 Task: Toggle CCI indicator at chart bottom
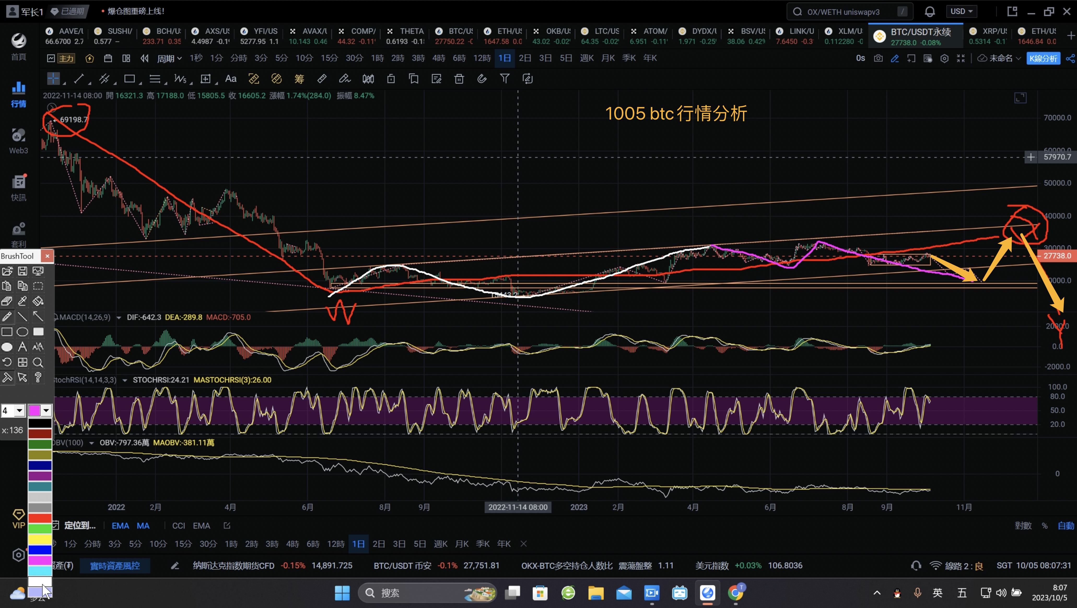[x=179, y=526]
